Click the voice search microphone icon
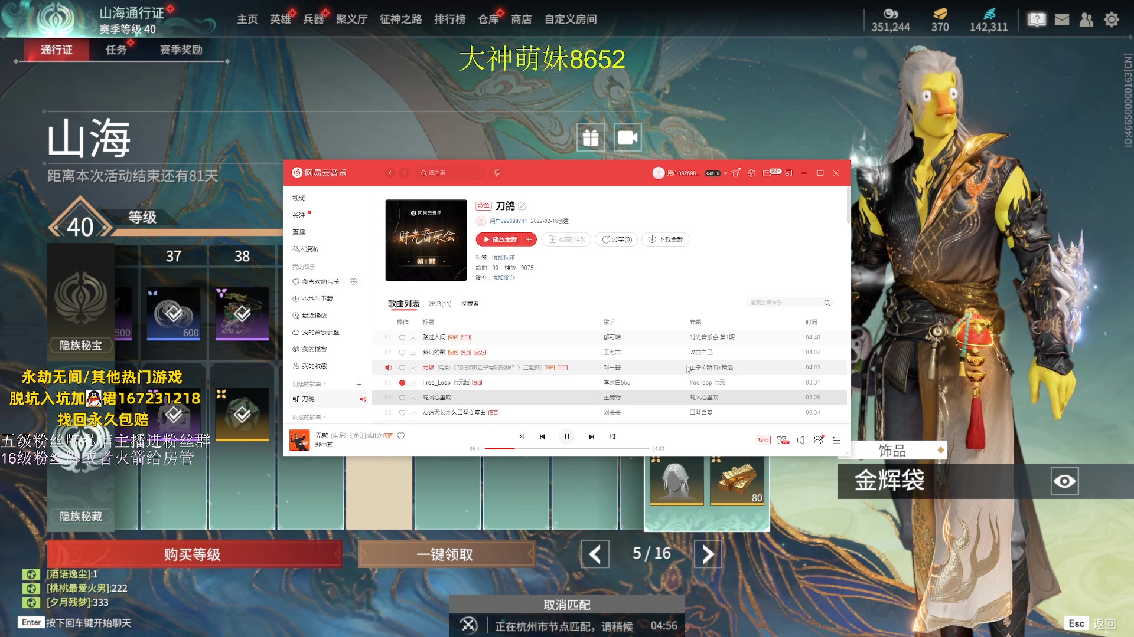1134x637 pixels. tap(497, 173)
